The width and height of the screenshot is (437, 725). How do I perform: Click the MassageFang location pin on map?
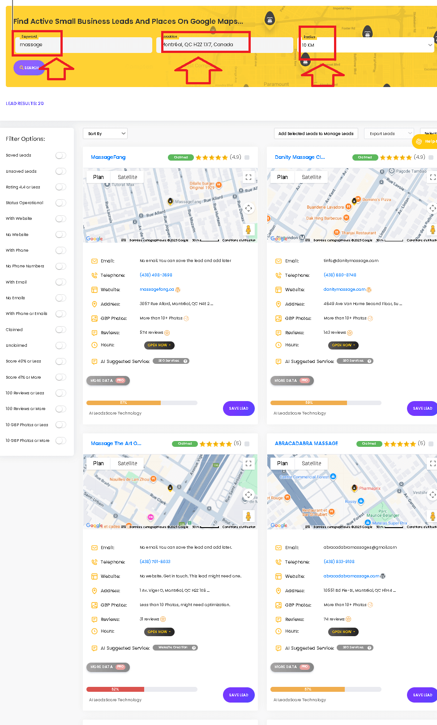[x=170, y=201]
